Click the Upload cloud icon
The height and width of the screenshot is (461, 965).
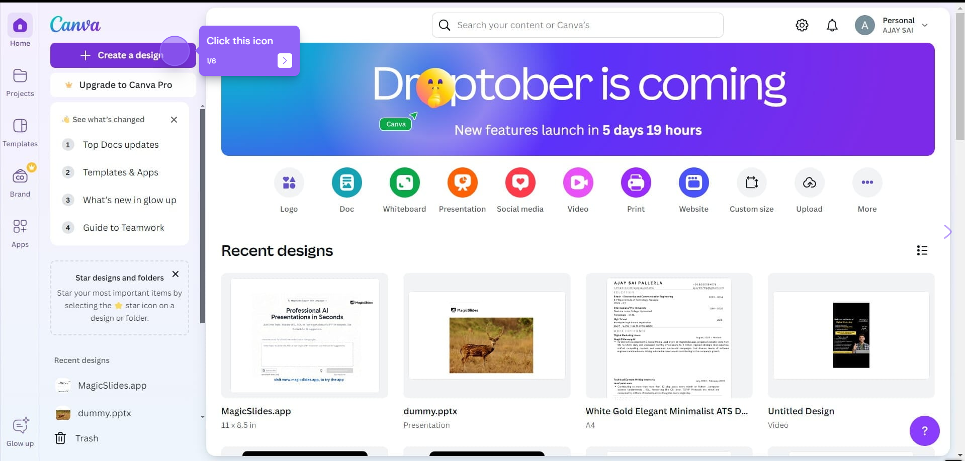click(x=810, y=182)
